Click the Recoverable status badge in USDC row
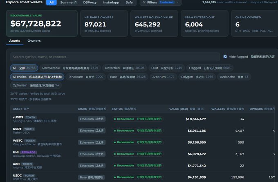This screenshot has width=278, height=182. point(138,177)
